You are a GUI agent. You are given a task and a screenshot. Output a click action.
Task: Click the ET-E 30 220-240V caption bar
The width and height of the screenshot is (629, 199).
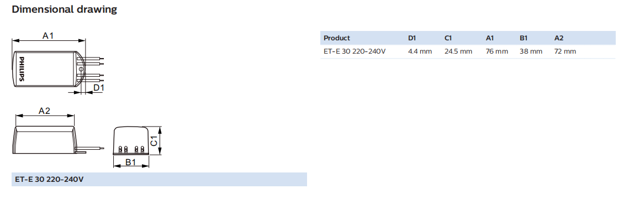159,179
